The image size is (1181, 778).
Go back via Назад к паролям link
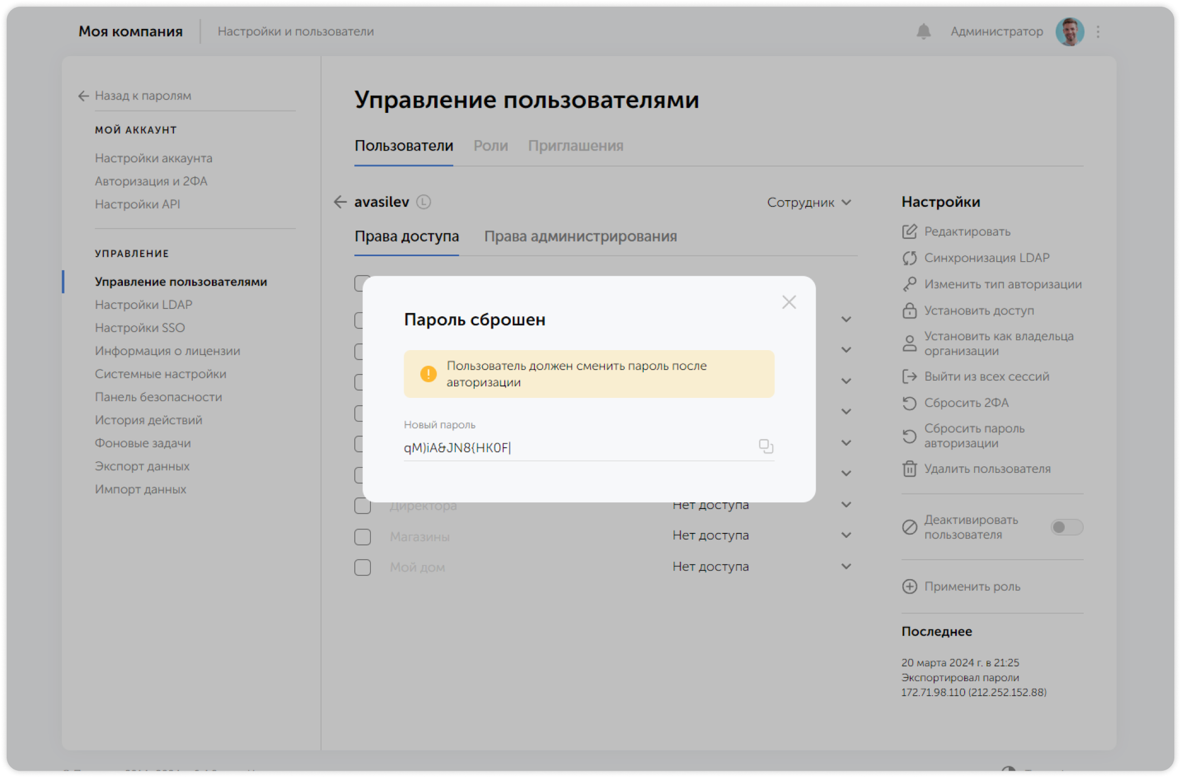click(143, 96)
